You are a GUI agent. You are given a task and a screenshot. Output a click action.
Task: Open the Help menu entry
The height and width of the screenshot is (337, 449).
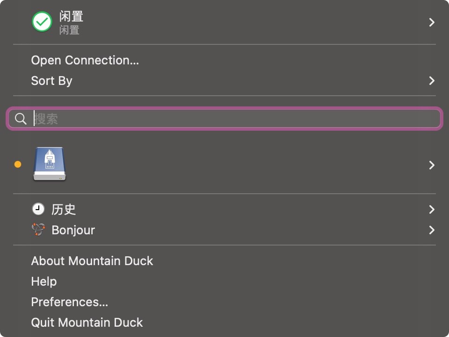coord(43,281)
